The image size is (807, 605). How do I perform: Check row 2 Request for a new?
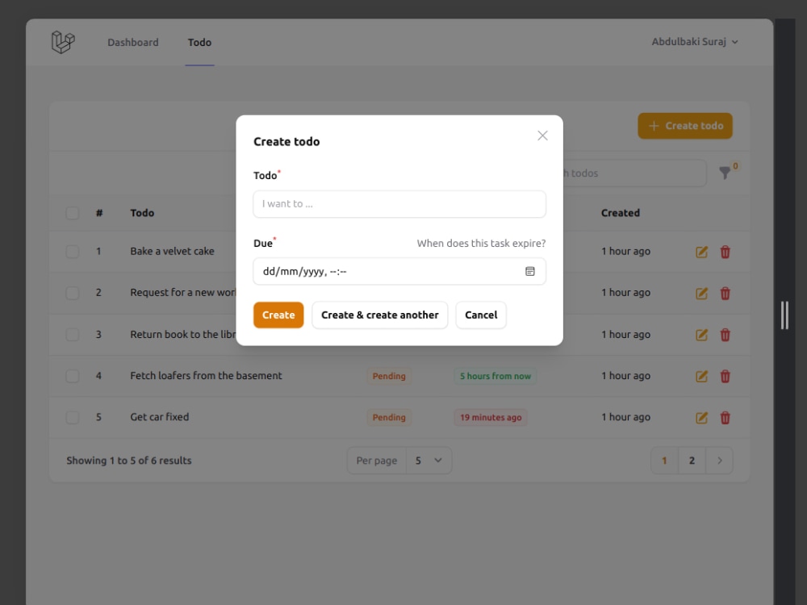[x=72, y=293]
